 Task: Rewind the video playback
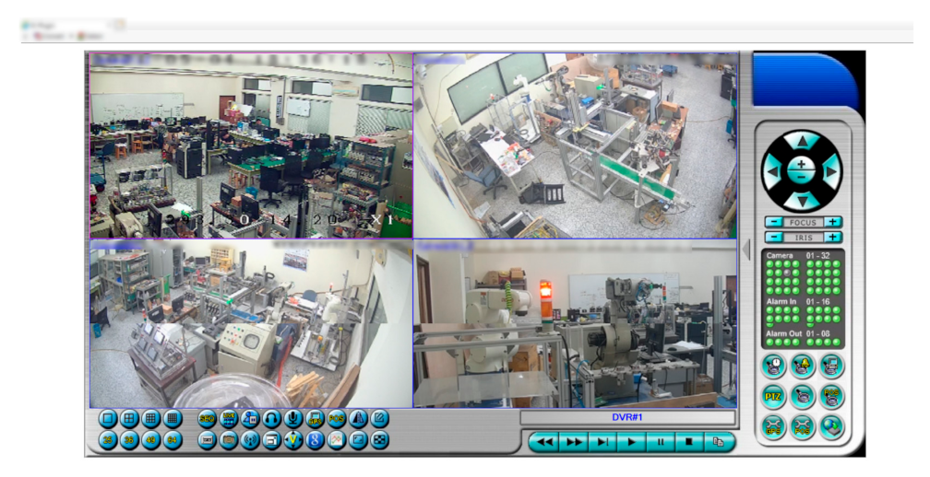(544, 442)
